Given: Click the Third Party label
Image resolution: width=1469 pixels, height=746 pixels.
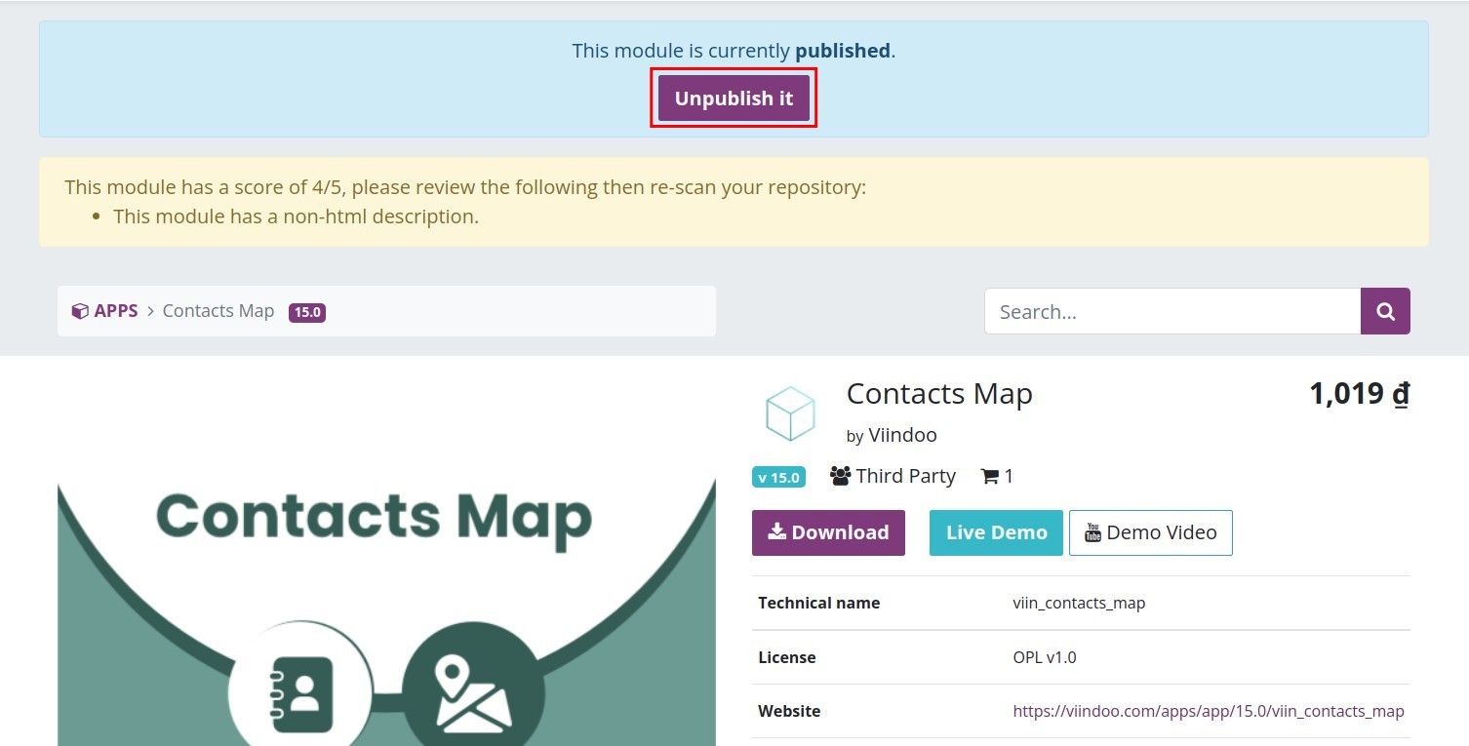Looking at the screenshot, I should click(x=893, y=476).
